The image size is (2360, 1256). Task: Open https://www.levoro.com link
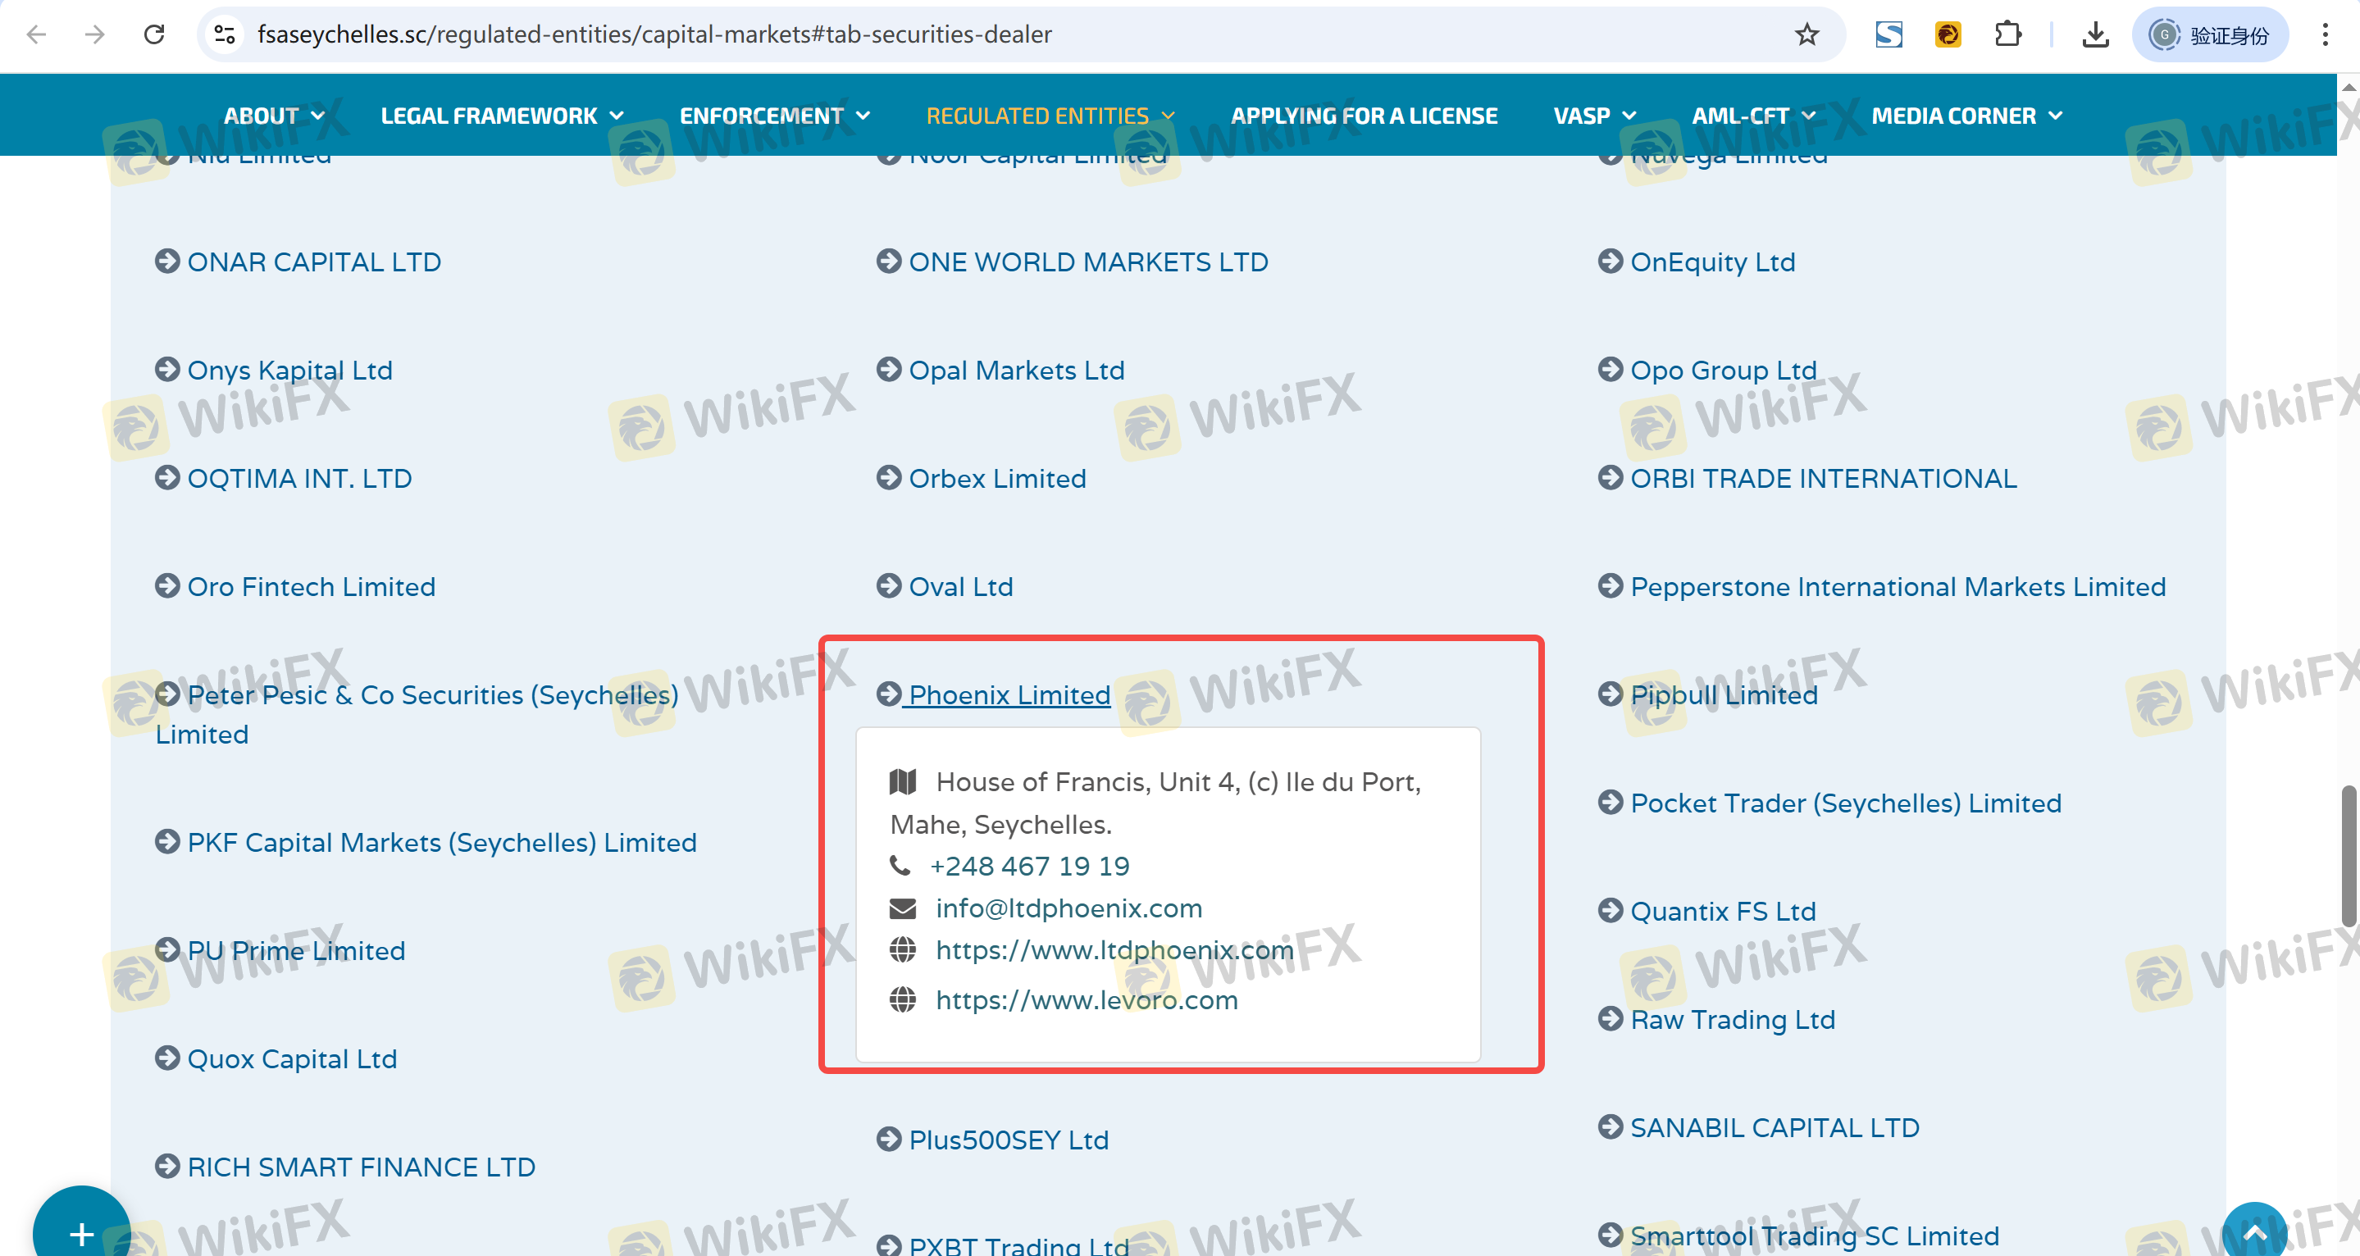(1086, 1000)
